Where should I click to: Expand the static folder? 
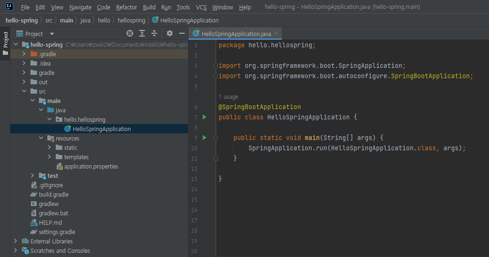pyautogui.click(x=50, y=147)
